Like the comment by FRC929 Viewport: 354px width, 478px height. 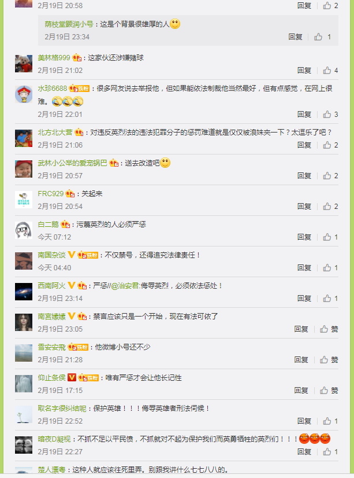click(x=330, y=207)
